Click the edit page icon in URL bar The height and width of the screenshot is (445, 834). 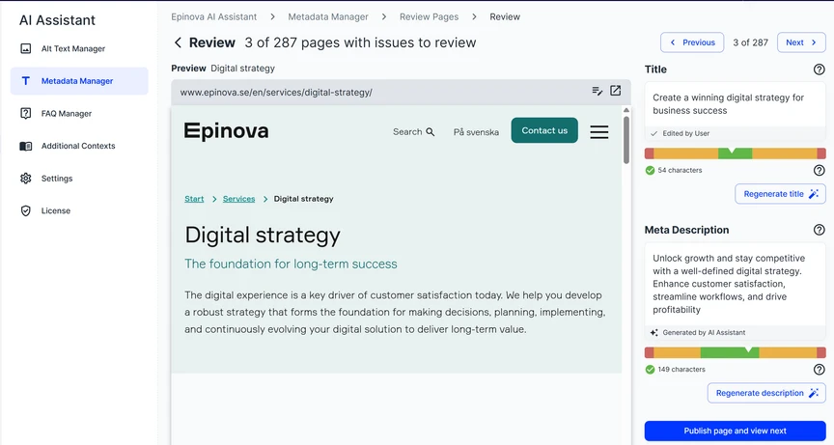pos(598,91)
